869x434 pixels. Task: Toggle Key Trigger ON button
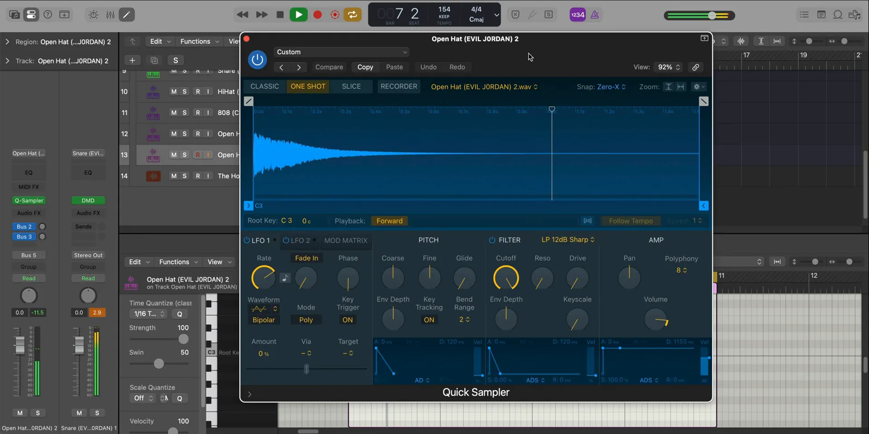coord(348,320)
